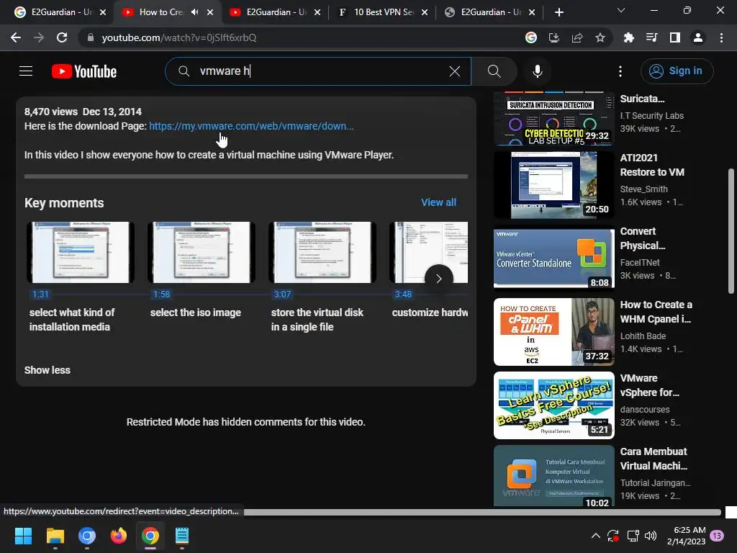The image size is (737, 553).
Task: Switch to YouTube E2Guardian tab
Action: [x=275, y=12]
